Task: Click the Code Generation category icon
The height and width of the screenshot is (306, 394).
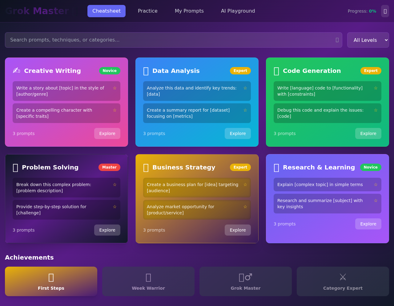Action: [x=276, y=71]
